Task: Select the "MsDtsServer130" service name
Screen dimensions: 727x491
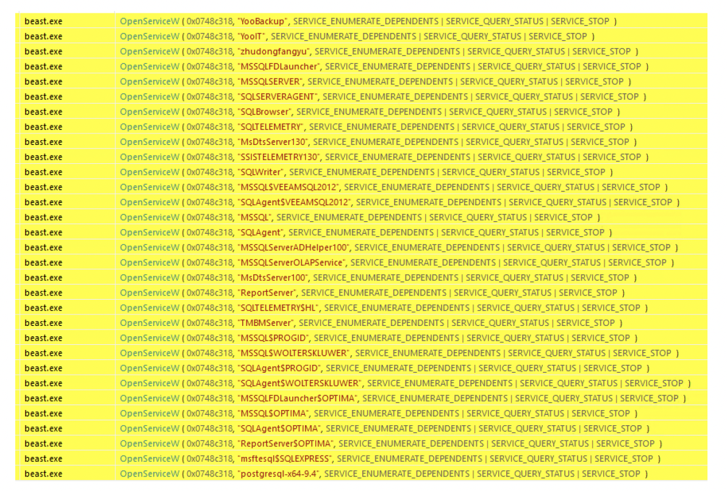Action: click(273, 142)
